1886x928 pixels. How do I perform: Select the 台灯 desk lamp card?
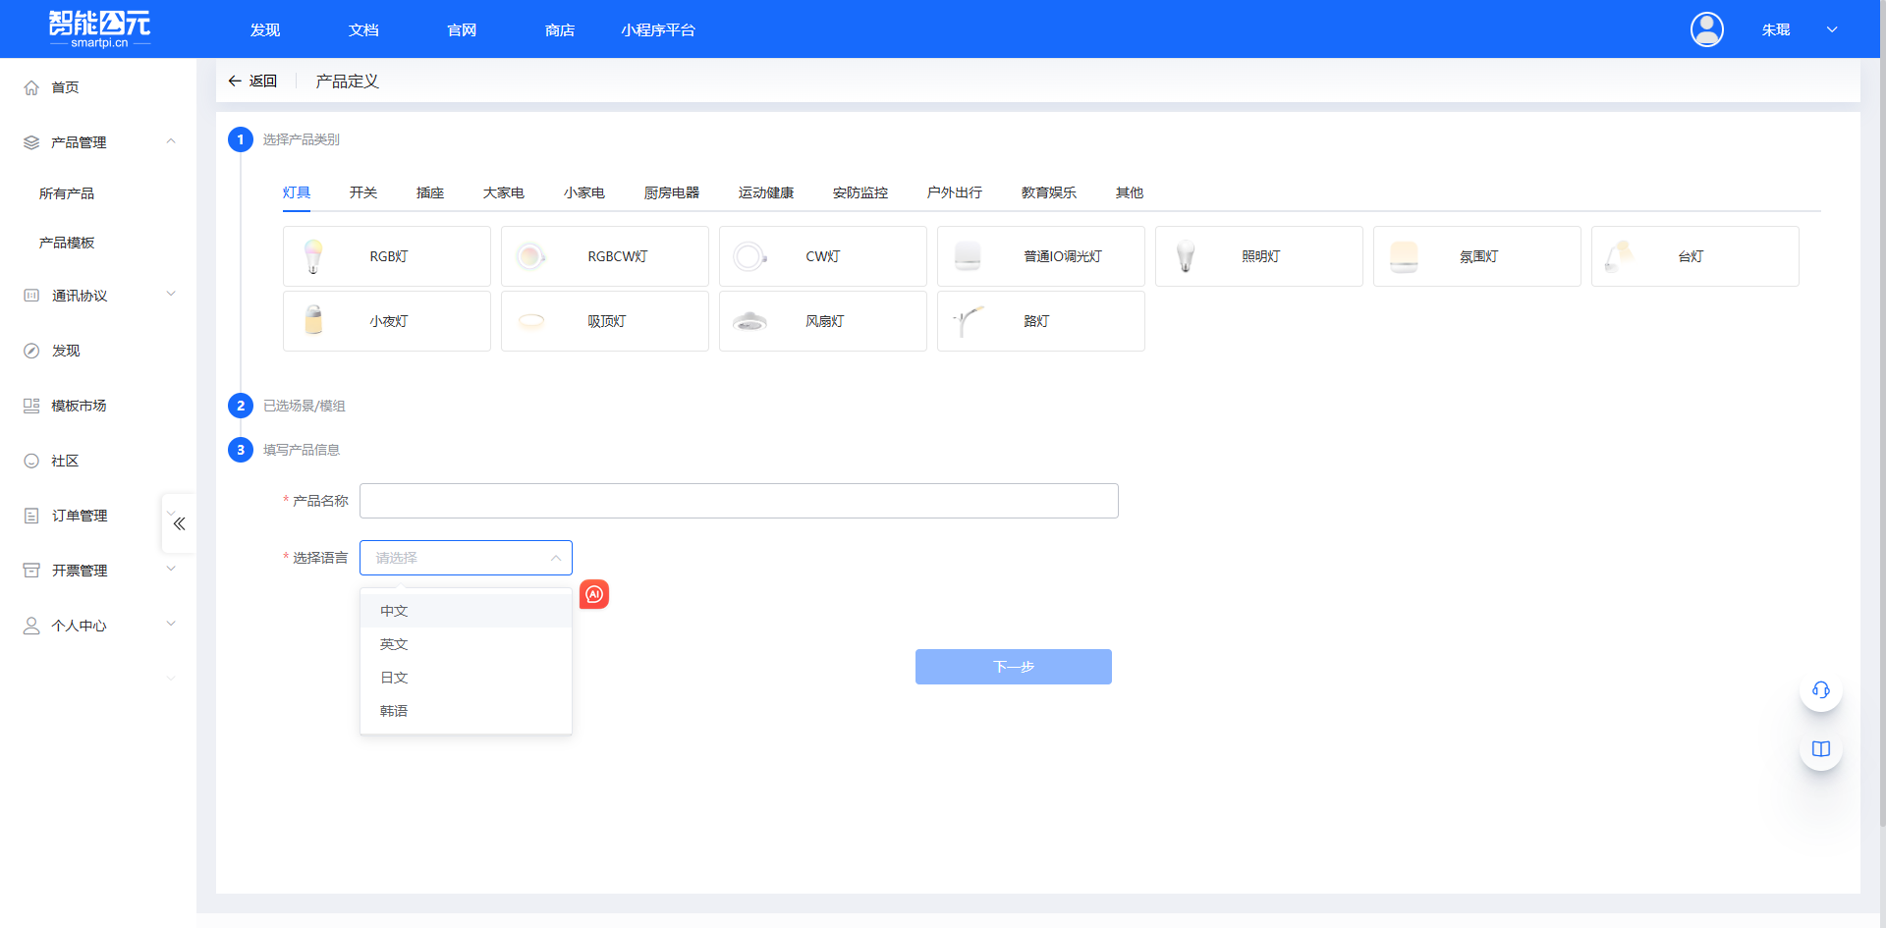click(x=1694, y=256)
